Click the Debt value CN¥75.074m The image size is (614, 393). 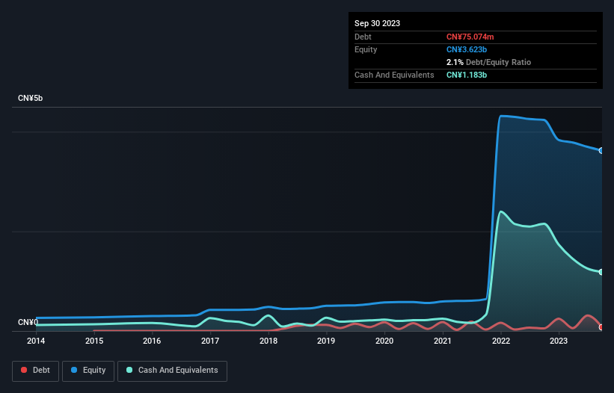[x=470, y=37]
